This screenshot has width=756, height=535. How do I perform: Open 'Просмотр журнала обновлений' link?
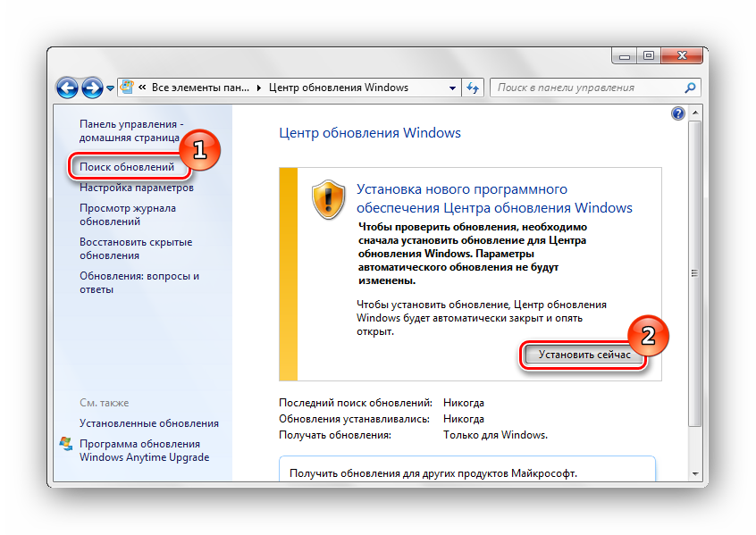[x=128, y=215]
